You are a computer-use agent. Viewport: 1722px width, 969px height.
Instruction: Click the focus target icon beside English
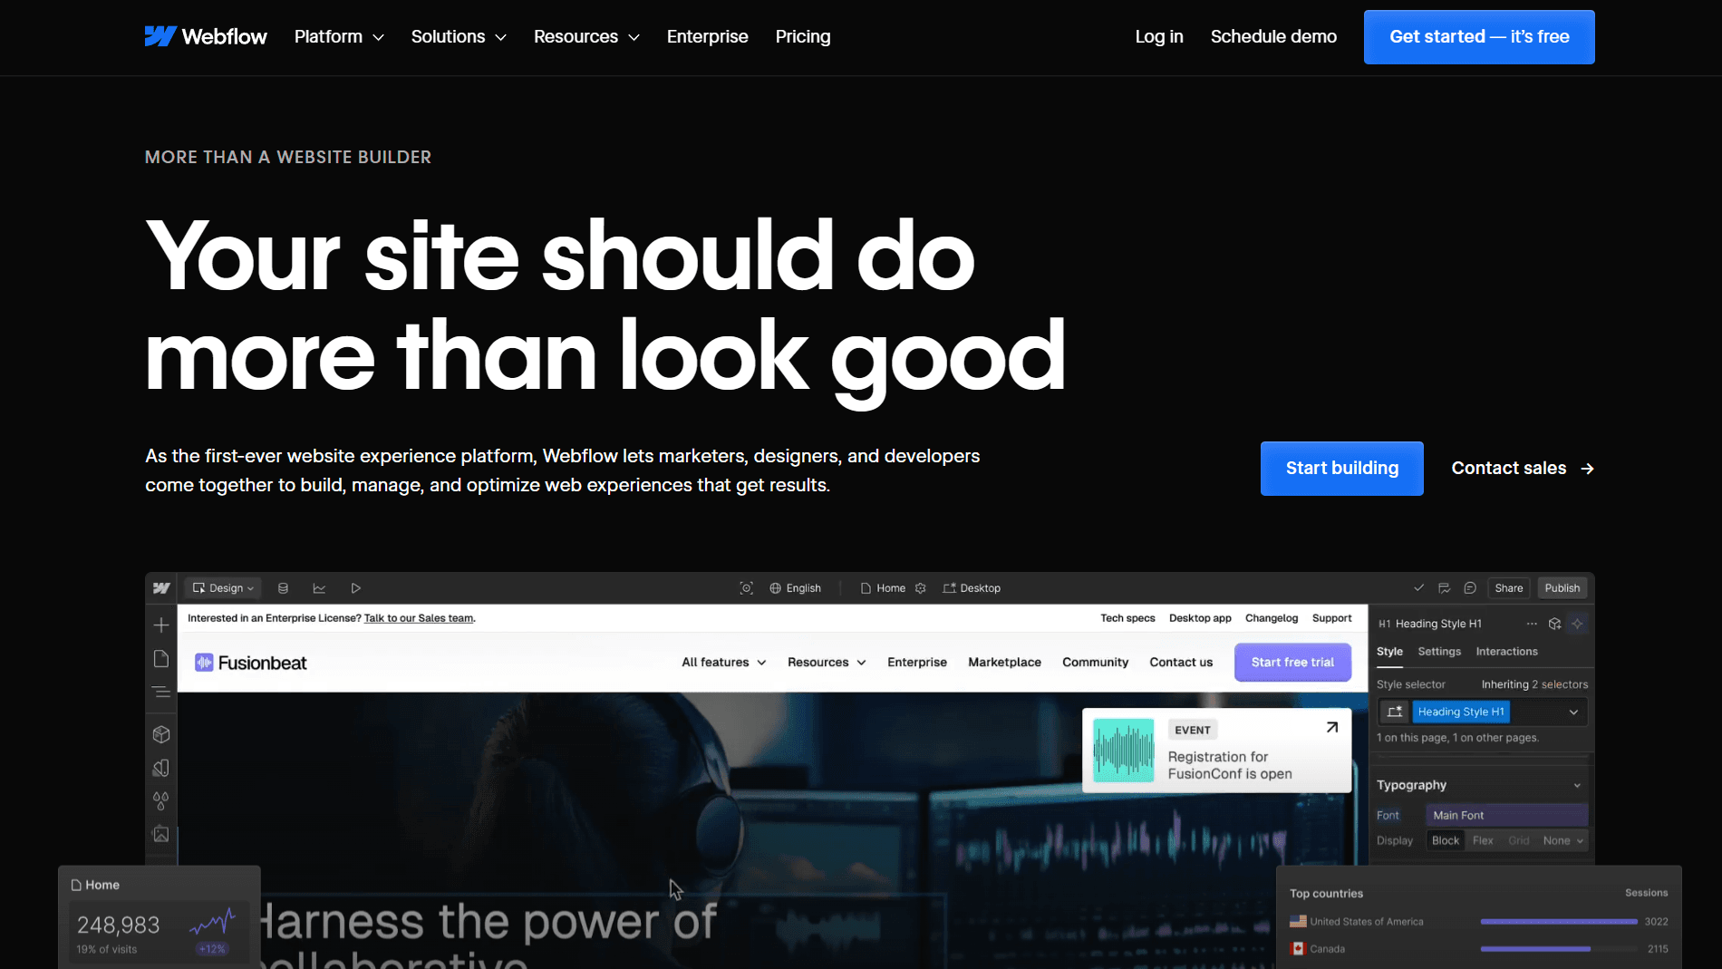pos(747,588)
